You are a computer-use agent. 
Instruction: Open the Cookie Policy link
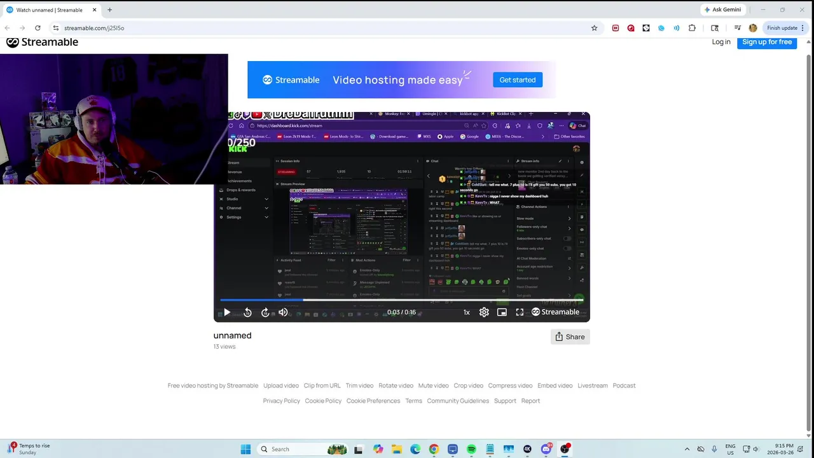pos(323,401)
